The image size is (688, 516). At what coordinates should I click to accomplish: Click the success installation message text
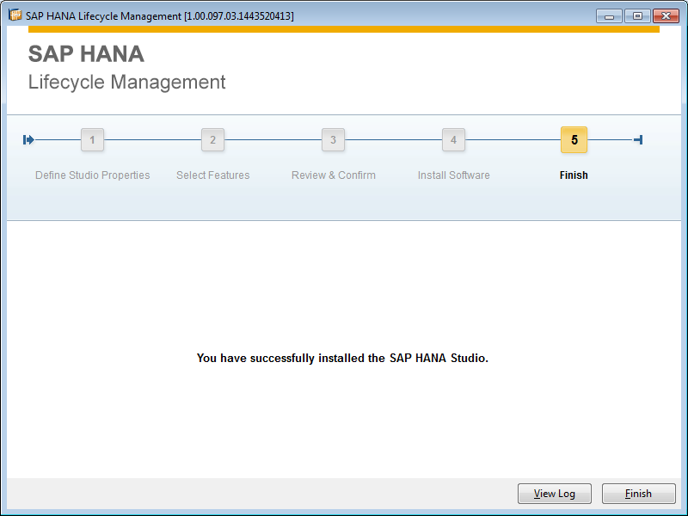tap(342, 358)
